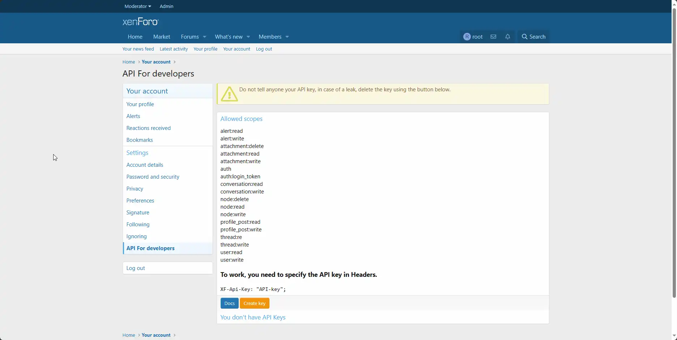This screenshot has width=677, height=340.
Task: Click the Admin link in top bar
Action: tap(166, 6)
